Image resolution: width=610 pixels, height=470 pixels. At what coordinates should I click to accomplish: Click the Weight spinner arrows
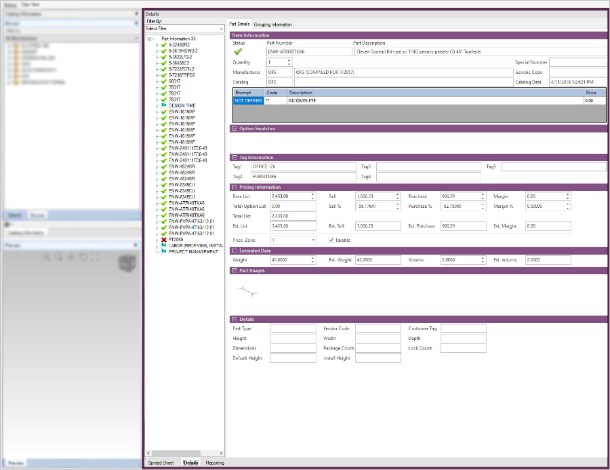pos(312,260)
